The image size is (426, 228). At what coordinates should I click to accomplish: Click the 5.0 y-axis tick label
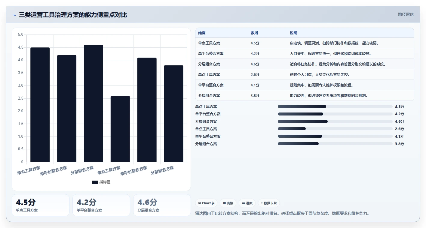[20, 34]
